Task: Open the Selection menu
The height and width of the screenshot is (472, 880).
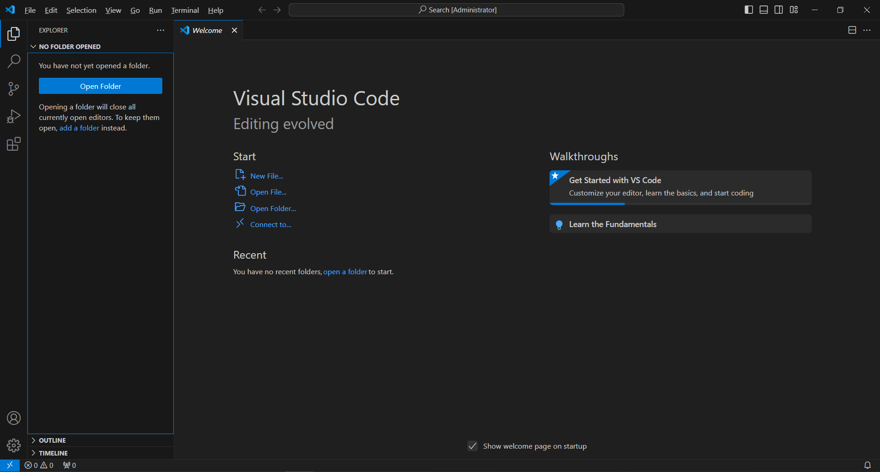Action: click(81, 10)
